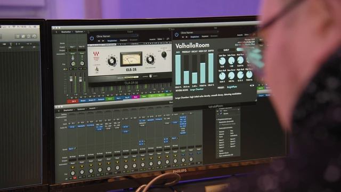The image size is (341, 192).
Task: Flip the CLA-2A compress/limit toggle switch
Action: pyautogui.click(x=97, y=69)
